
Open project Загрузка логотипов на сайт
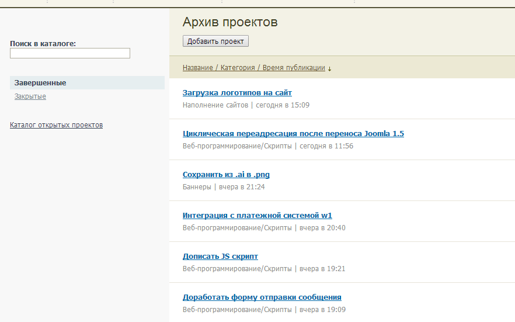click(237, 92)
